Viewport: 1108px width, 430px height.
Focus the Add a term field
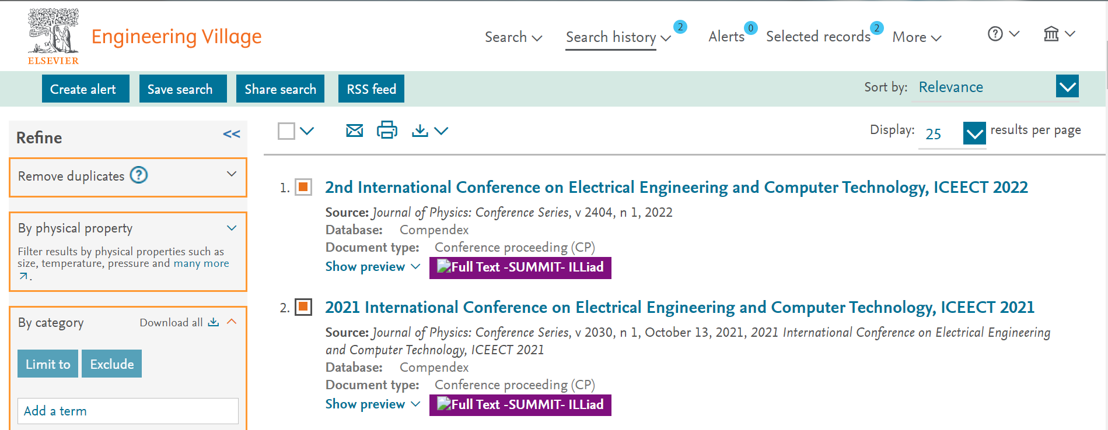point(128,411)
